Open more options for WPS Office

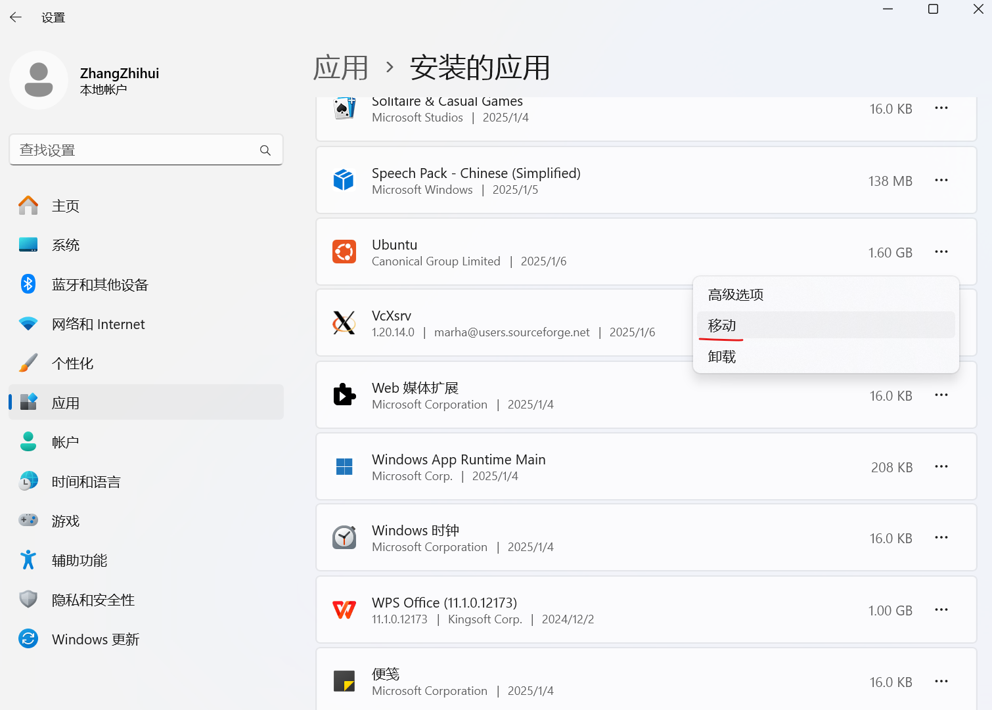tap(941, 610)
